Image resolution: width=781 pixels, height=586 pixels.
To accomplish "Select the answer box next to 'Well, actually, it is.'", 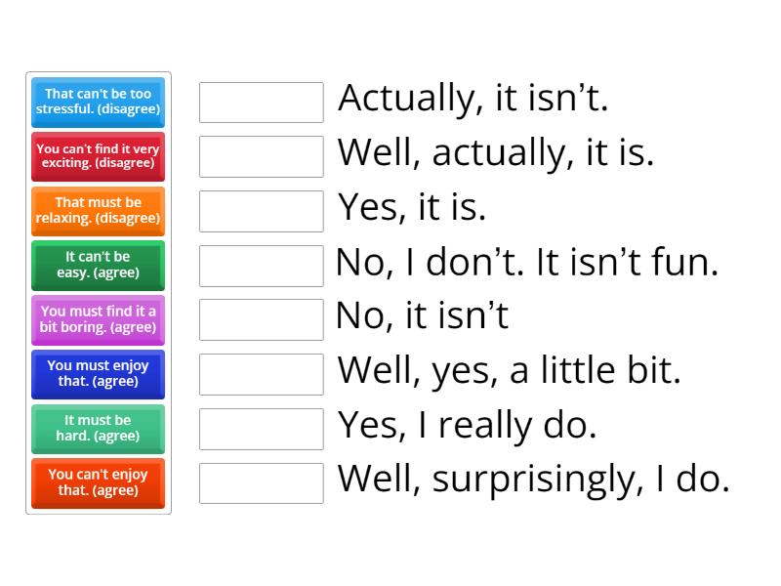I will [261, 156].
